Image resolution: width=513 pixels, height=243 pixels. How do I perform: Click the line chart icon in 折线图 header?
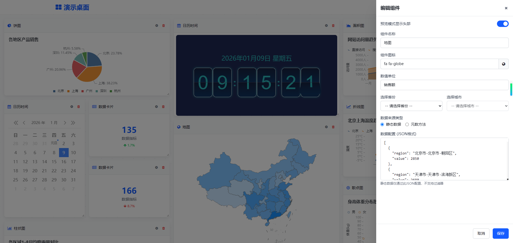[x=348, y=106]
